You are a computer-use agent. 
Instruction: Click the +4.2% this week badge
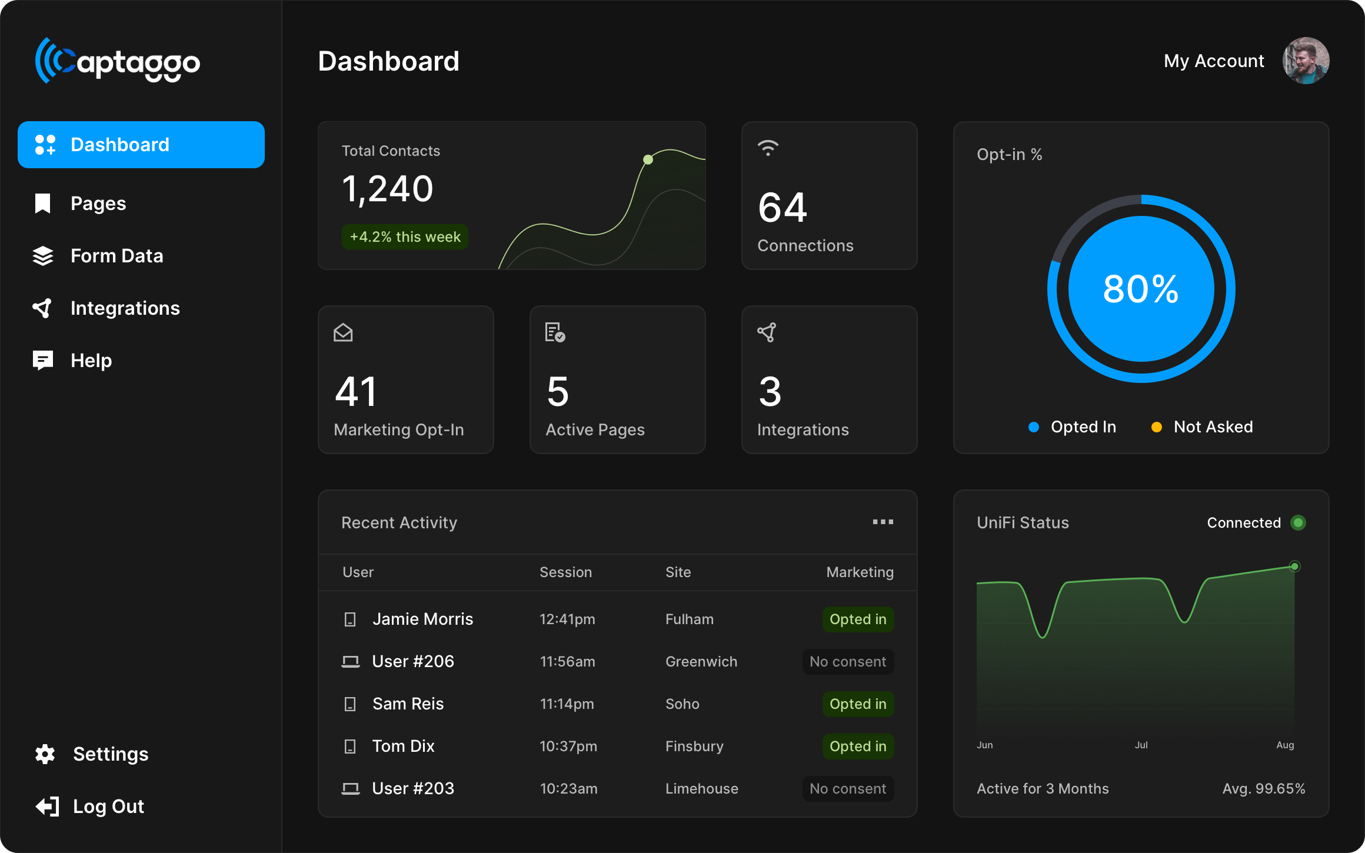tap(405, 236)
